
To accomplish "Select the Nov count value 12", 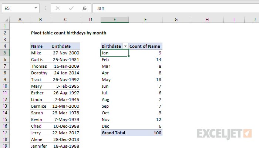I will pyautogui.click(x=145, y=120).
